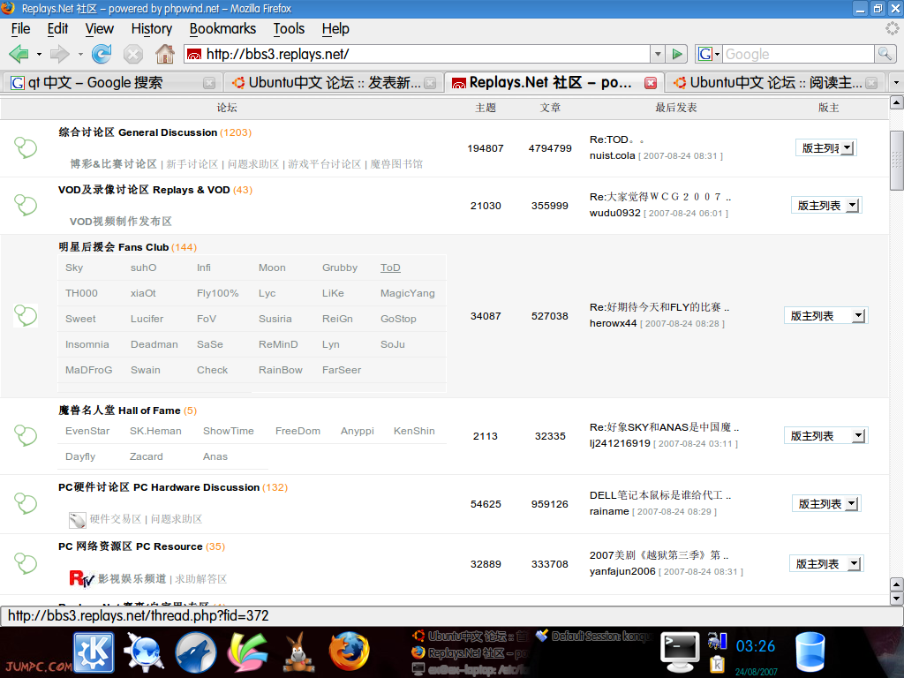Switch to the Ubuntu中文 论坛 阅读主 tab

click(x=775, y=83)
